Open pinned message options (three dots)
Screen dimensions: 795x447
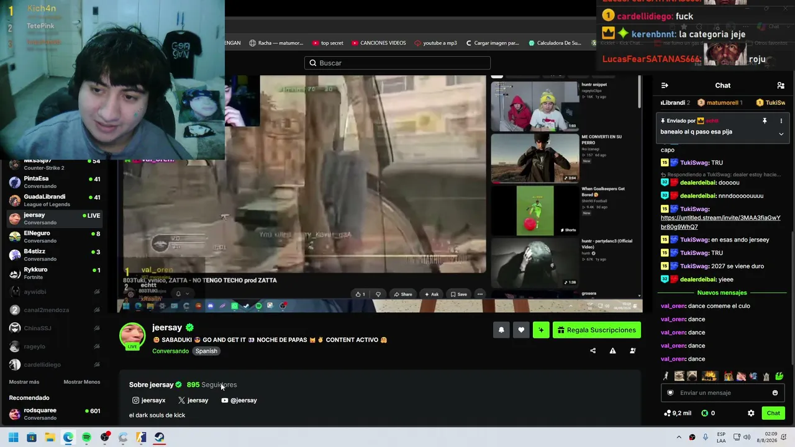(781, 121)
